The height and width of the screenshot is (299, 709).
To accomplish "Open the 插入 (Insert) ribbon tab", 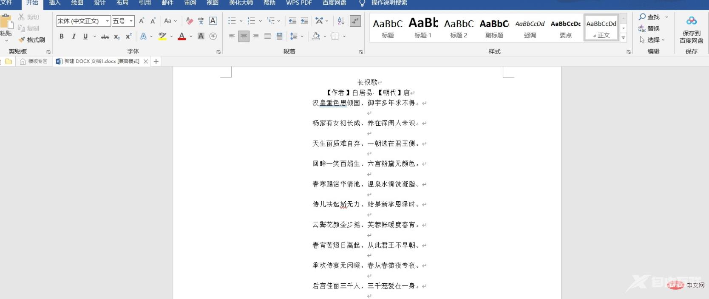I will point(55,3).
